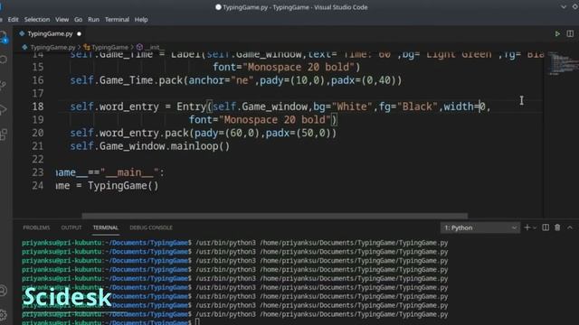Viewport: 579px width, 325px height.
Task: Switch to the OUTPUT panel tab
Action: coord(71,227)
